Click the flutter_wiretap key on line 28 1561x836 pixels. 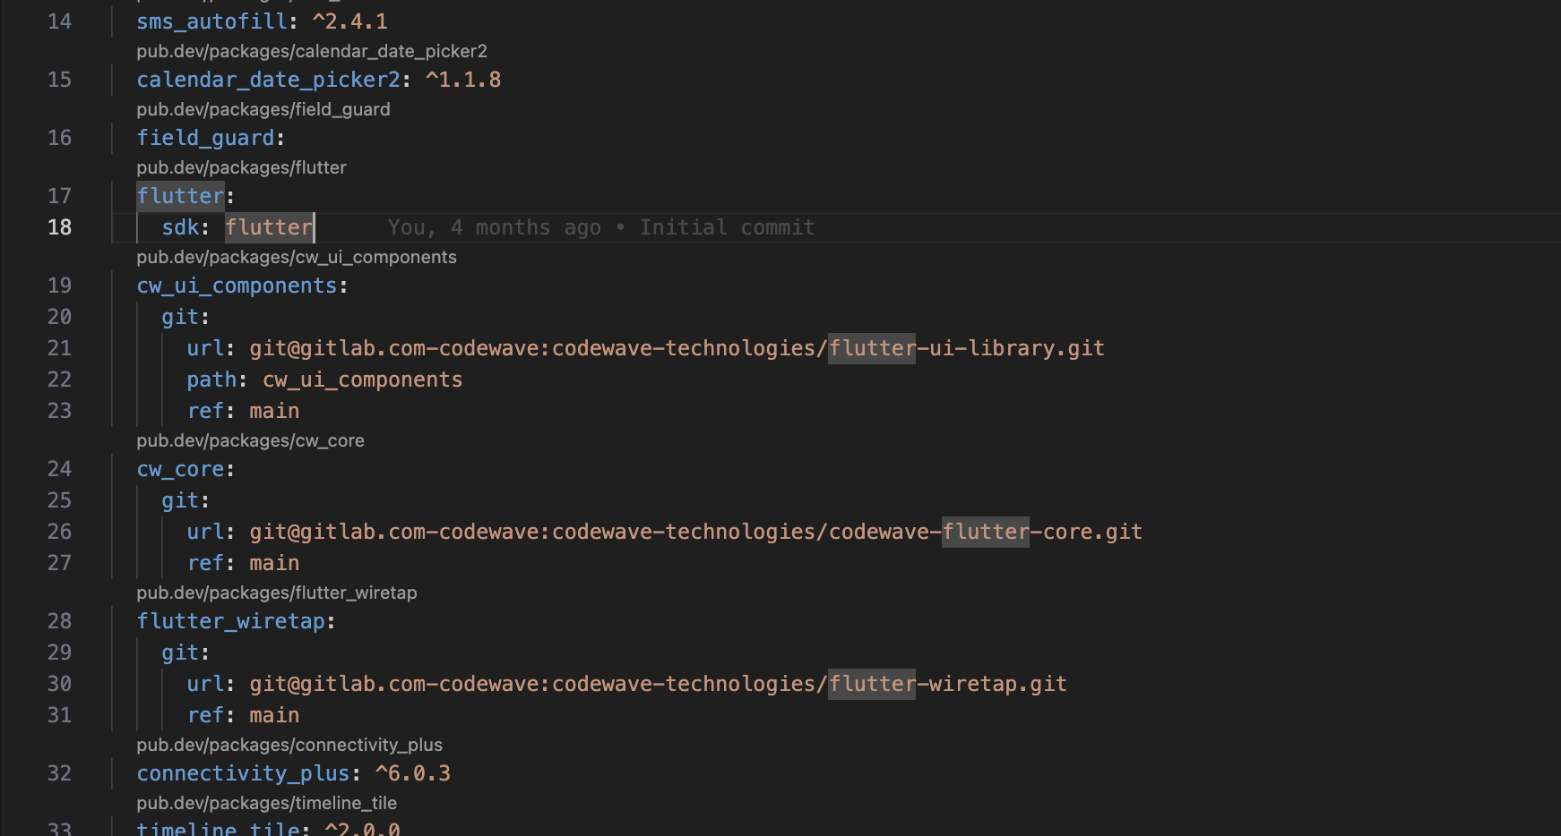tap(231, 621)
